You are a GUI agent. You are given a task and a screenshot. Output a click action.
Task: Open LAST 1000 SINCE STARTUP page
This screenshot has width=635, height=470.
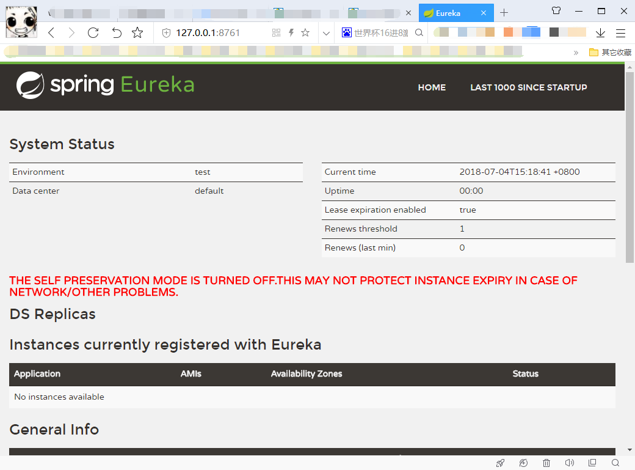[x=529, y=87]
